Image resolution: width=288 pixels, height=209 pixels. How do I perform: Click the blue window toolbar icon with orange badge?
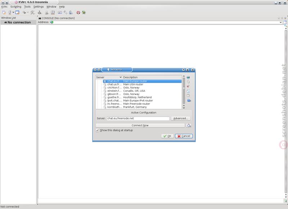[x=17, y=13]
